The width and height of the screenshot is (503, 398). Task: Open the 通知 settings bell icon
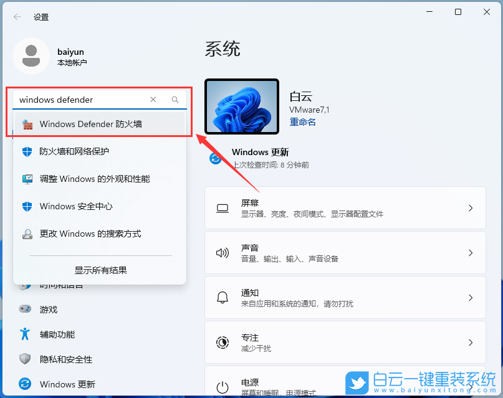[x=223, y=297]
